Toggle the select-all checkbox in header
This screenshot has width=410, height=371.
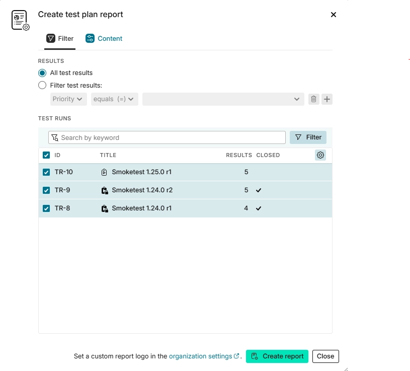tap(46, 155)
